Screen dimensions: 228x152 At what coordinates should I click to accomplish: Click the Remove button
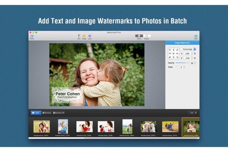coord(47,113)
